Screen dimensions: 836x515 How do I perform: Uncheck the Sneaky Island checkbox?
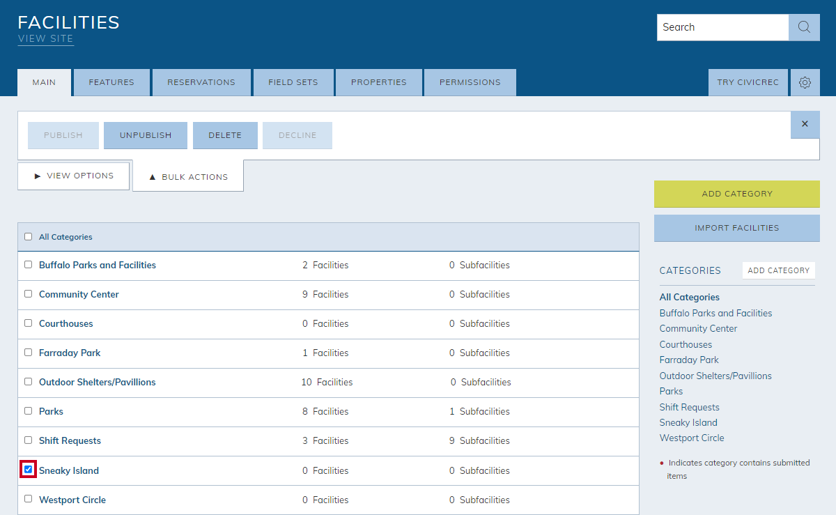click(x=29, y=470)
